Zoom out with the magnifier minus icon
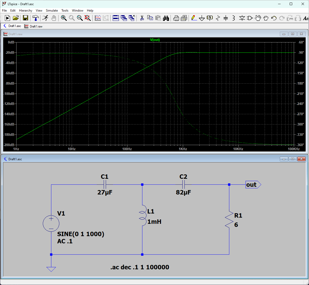This screenshot has width=309, height=285. [80, 18]
